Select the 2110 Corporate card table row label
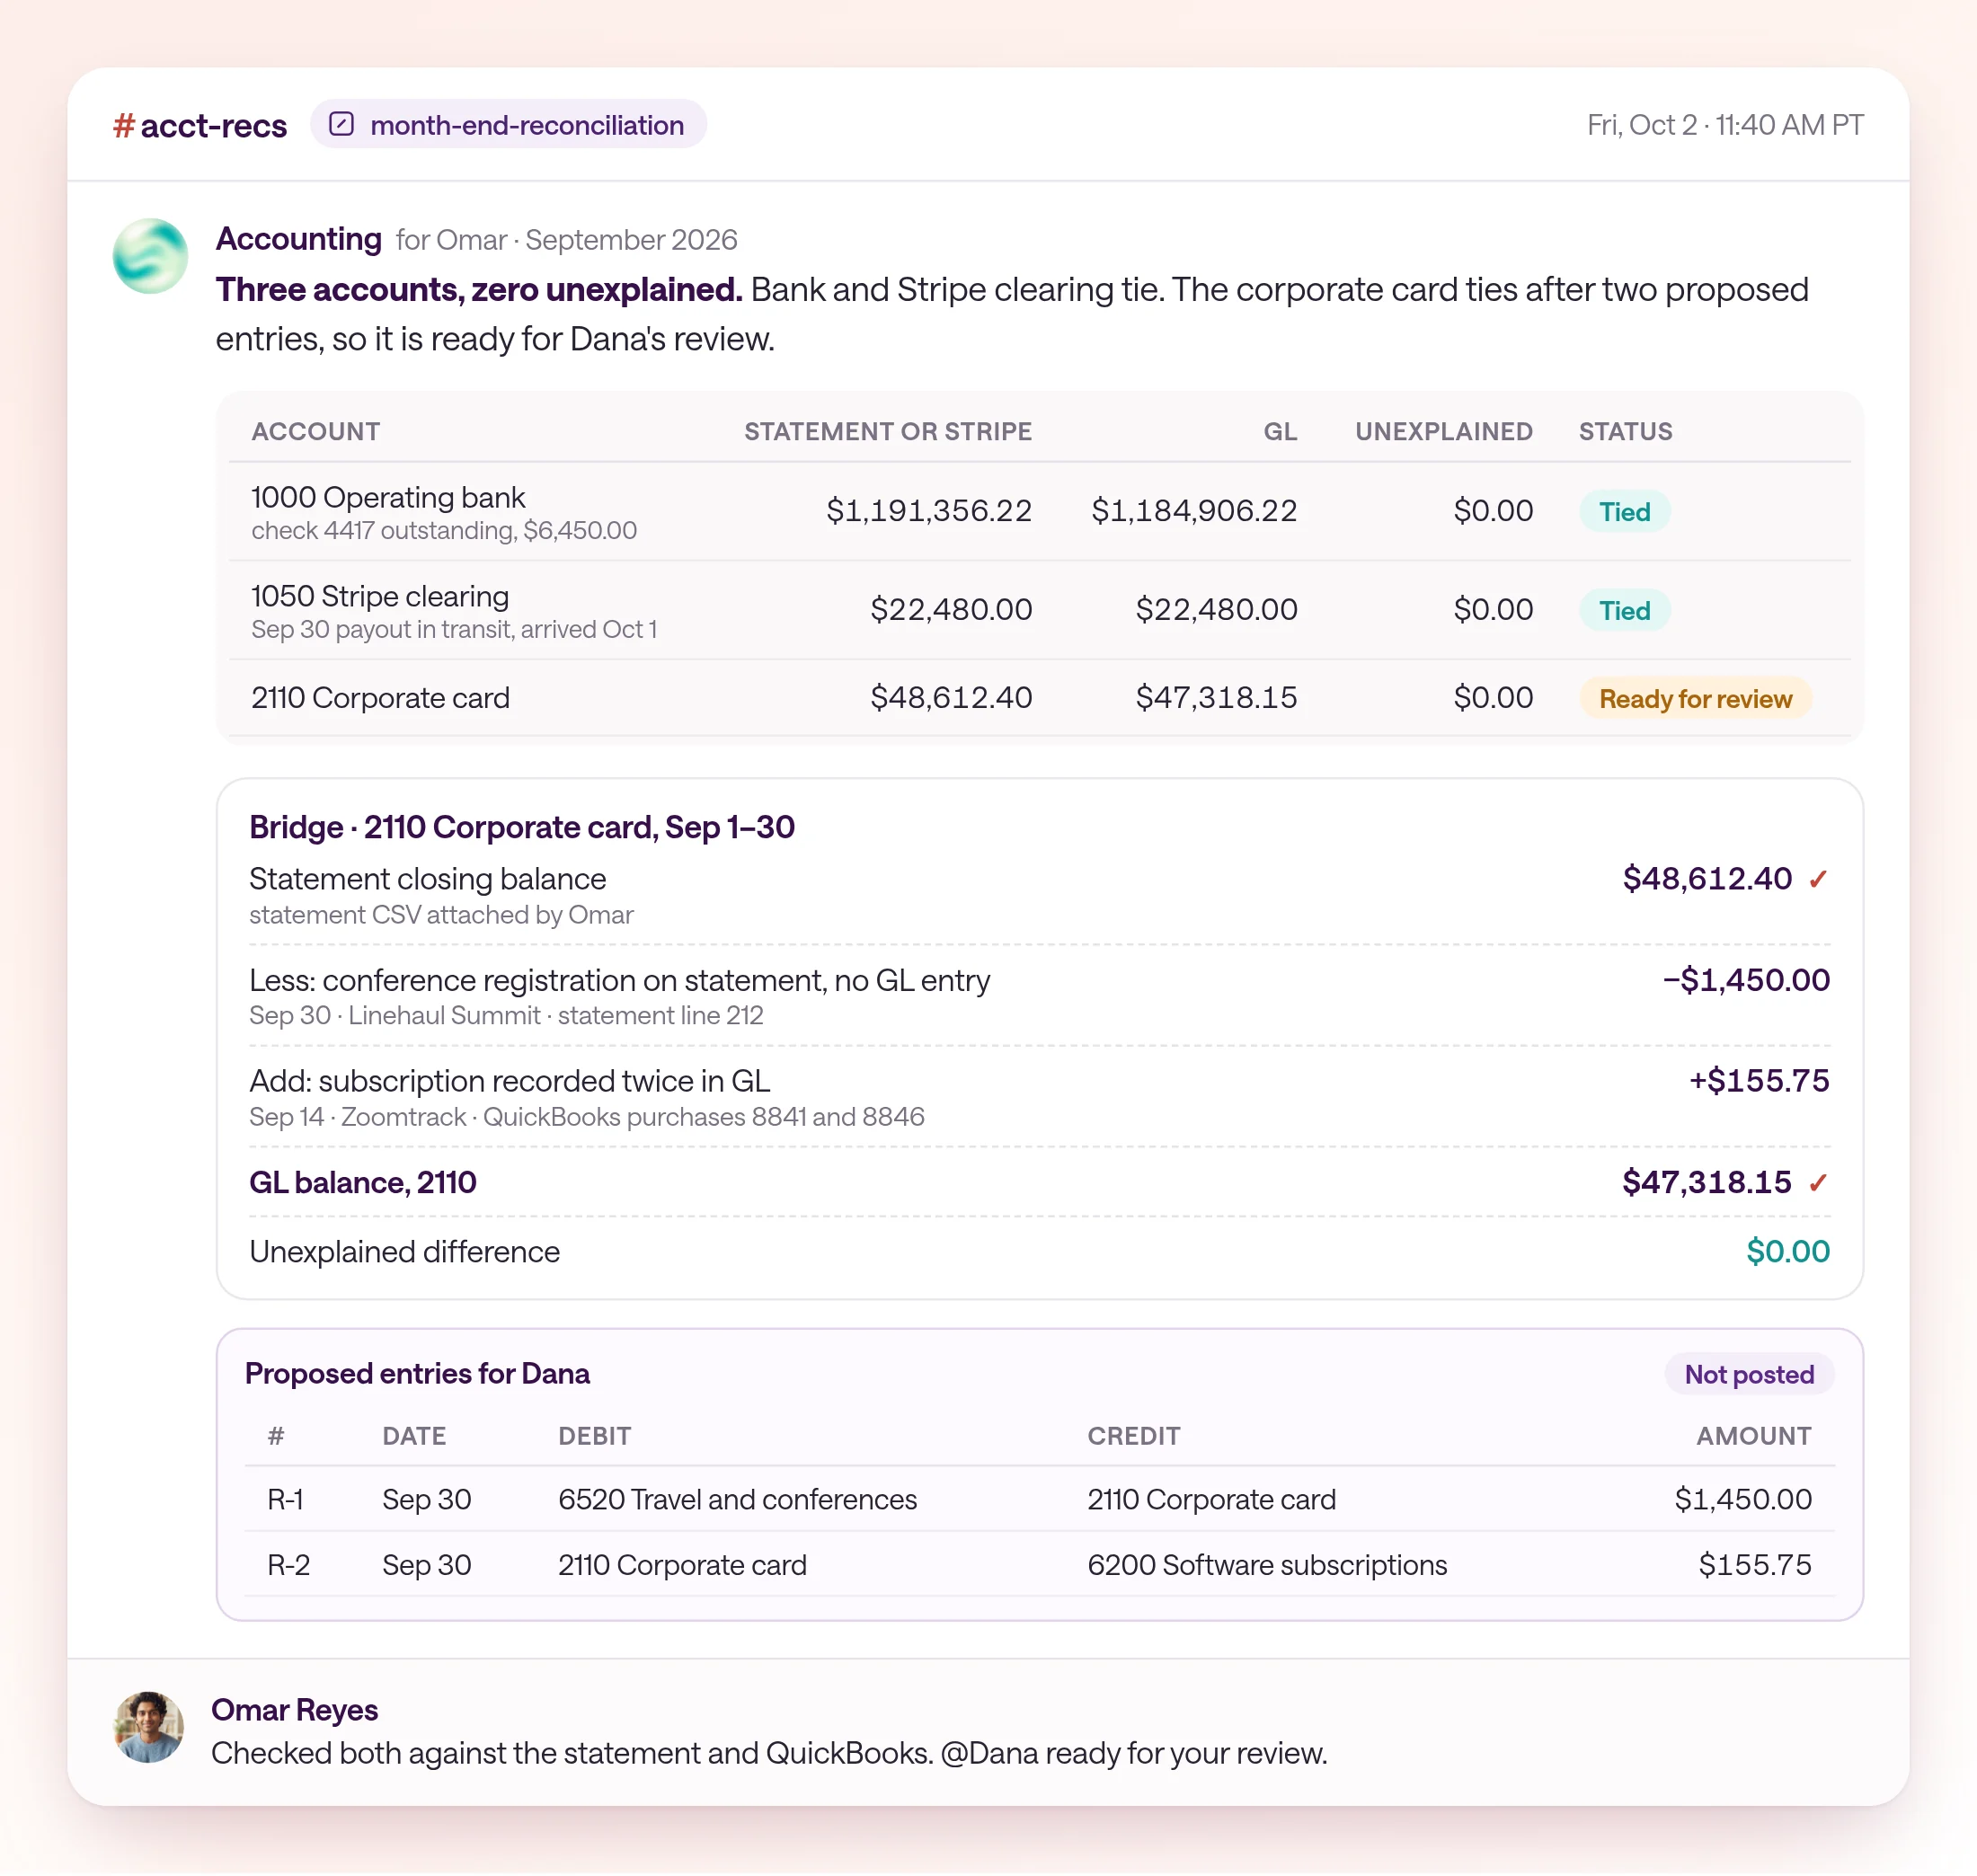This screenshot has width=1977, height=1876. point(380,699)
